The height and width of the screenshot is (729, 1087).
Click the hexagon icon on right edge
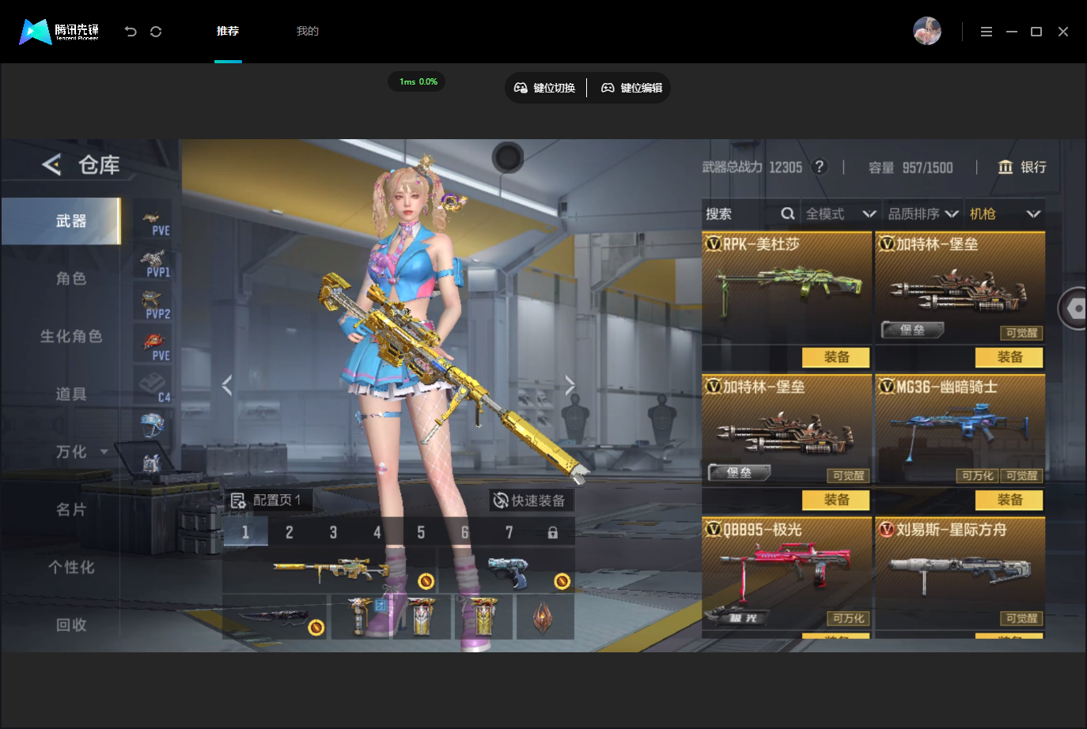pyautogui.click(x=1075, y=308)
